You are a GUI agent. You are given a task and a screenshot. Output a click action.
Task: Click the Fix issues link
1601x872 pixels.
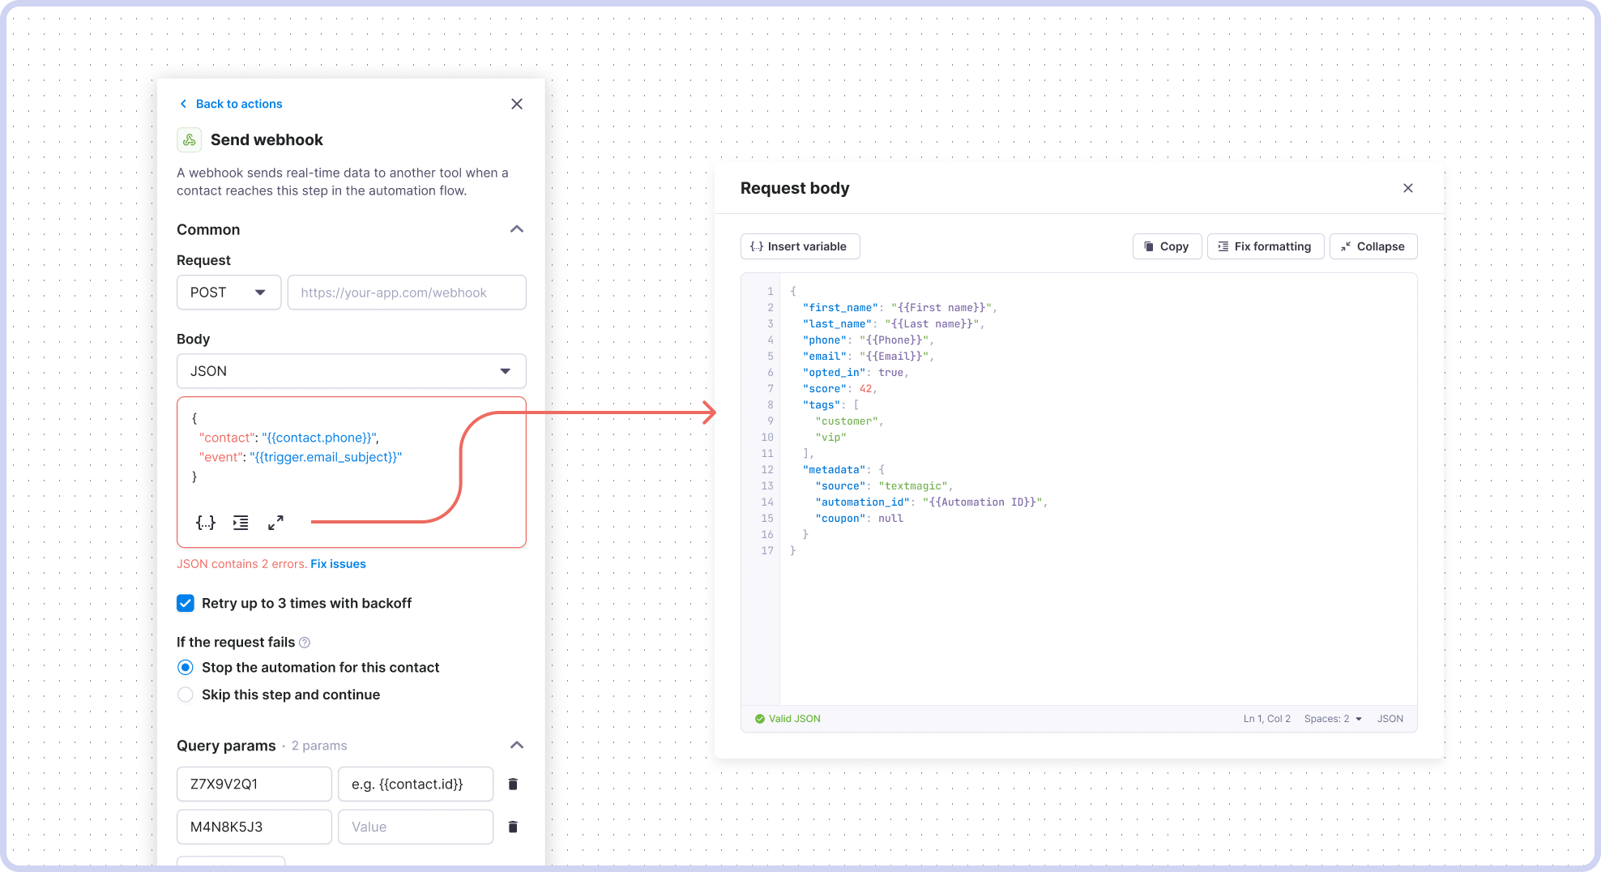tap(338, 564)
